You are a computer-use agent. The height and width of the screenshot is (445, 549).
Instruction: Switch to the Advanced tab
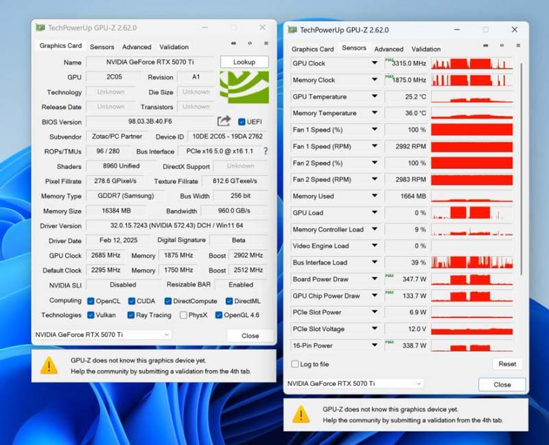[137, 47]
